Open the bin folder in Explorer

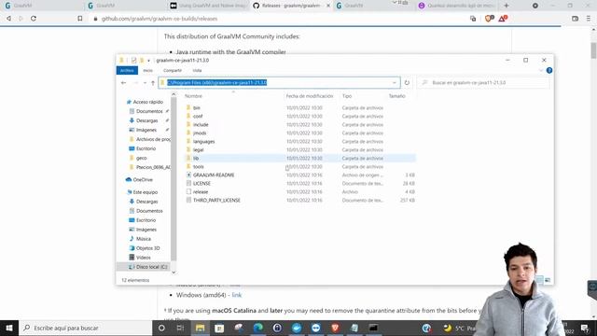[197, 108]
